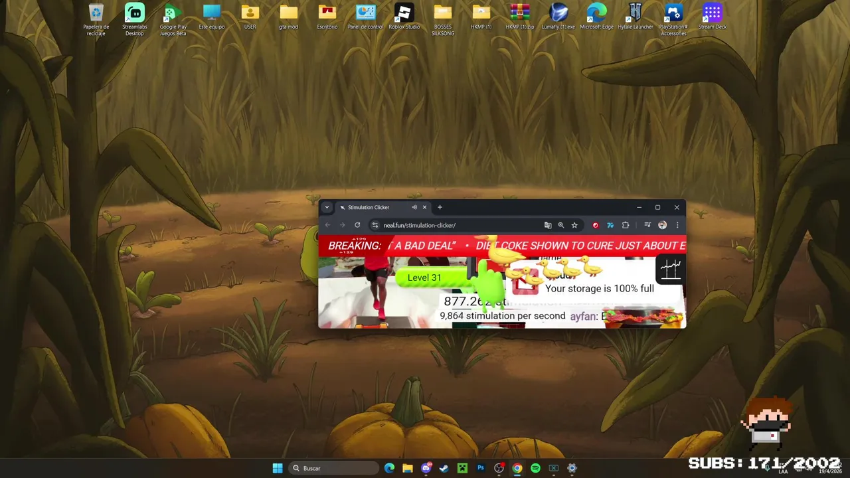Launch the Hytale Launcher shortcut

coord(636,17)
